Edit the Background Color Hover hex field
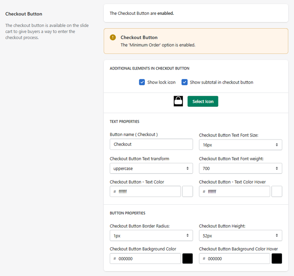Screen dimensions: 294x276 point(238,259)
